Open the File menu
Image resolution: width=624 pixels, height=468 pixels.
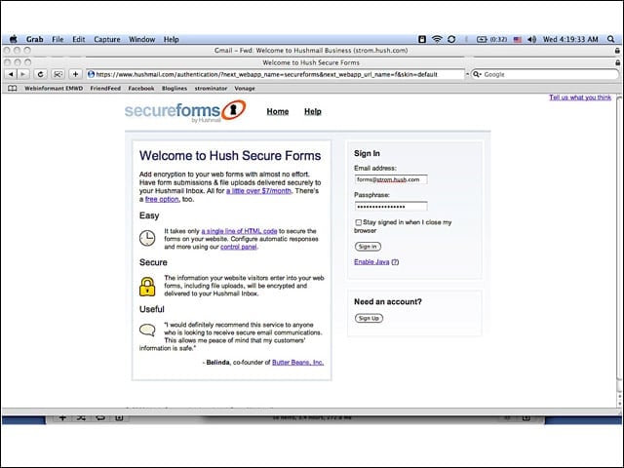58,39
